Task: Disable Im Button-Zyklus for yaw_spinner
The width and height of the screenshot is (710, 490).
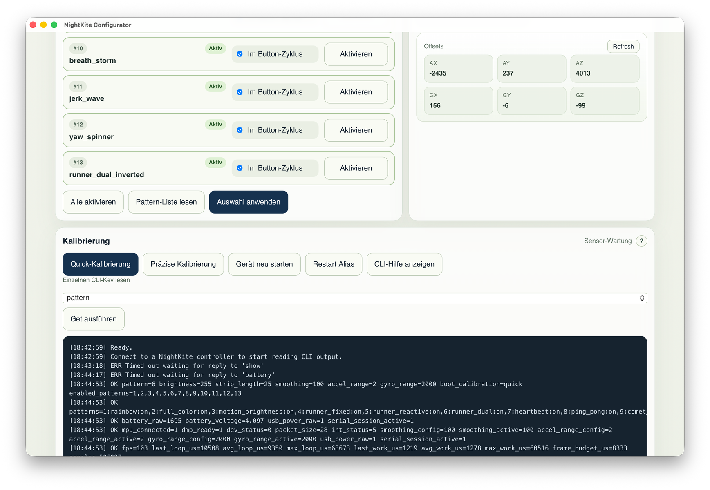Action: pyautogui.click(x=240, y=130)
